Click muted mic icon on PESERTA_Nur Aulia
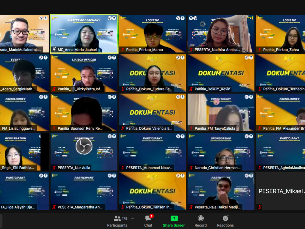 (54, 168)
